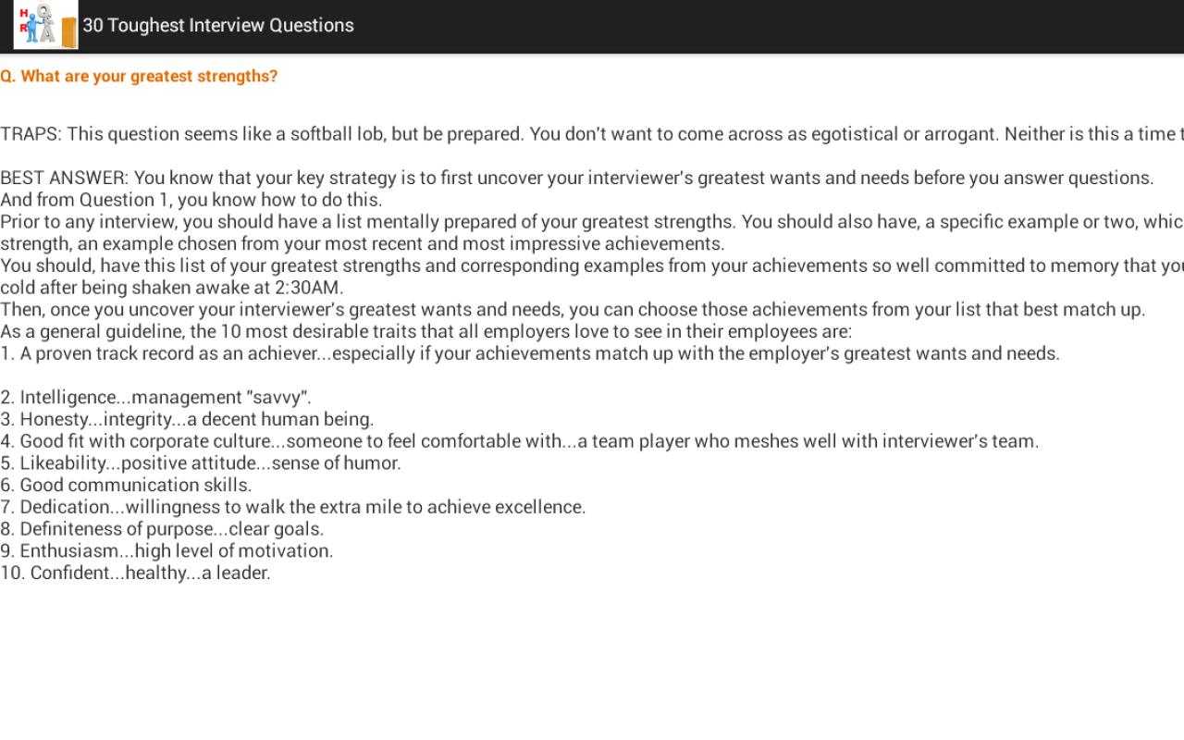Select list item 2 Intelligence management savvy
This screenshot has height=740, width=1184.
tap(155, 398)
